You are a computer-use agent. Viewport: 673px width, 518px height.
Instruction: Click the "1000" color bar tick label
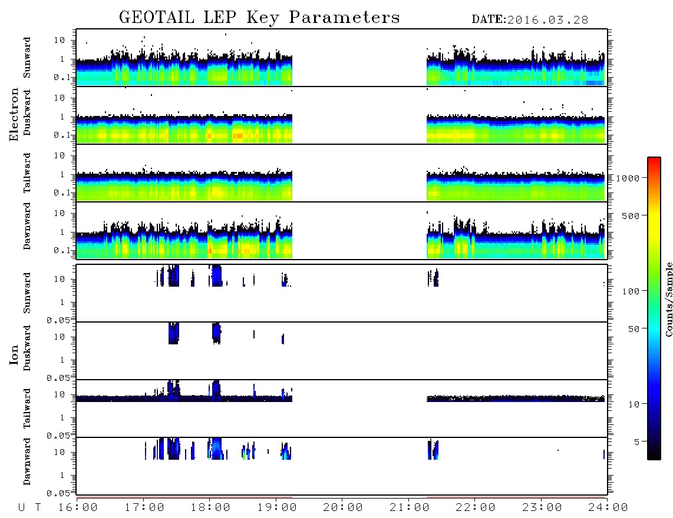(x=628, y=178)
